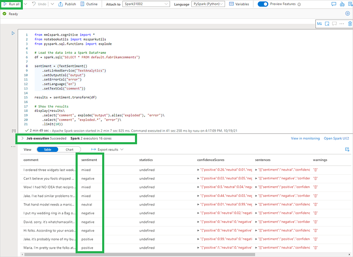Expand confidenceScores for 'Maria, I'm pretty sure' row
The width and height of the screenshot is (353, 257).
198,247
